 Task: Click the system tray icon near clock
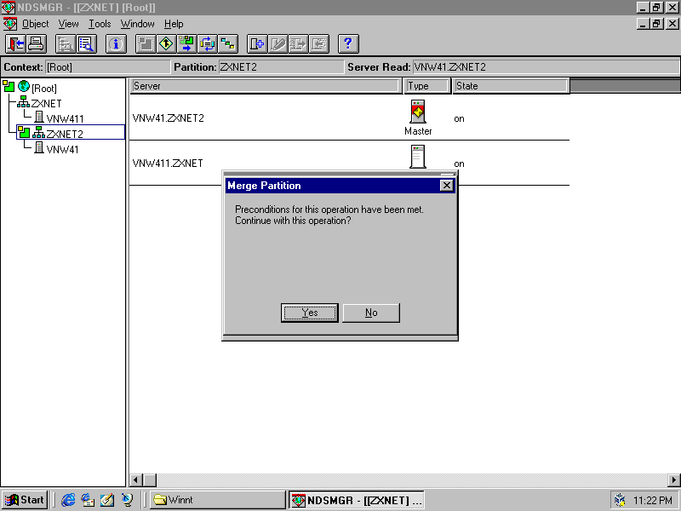click(x=621, y=500)
